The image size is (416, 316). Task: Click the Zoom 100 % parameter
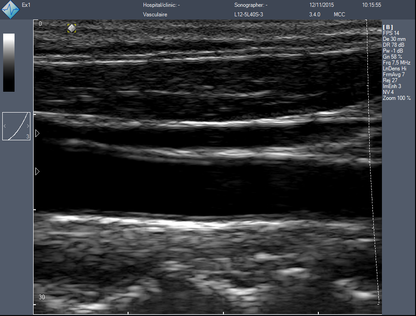point(396,98)
